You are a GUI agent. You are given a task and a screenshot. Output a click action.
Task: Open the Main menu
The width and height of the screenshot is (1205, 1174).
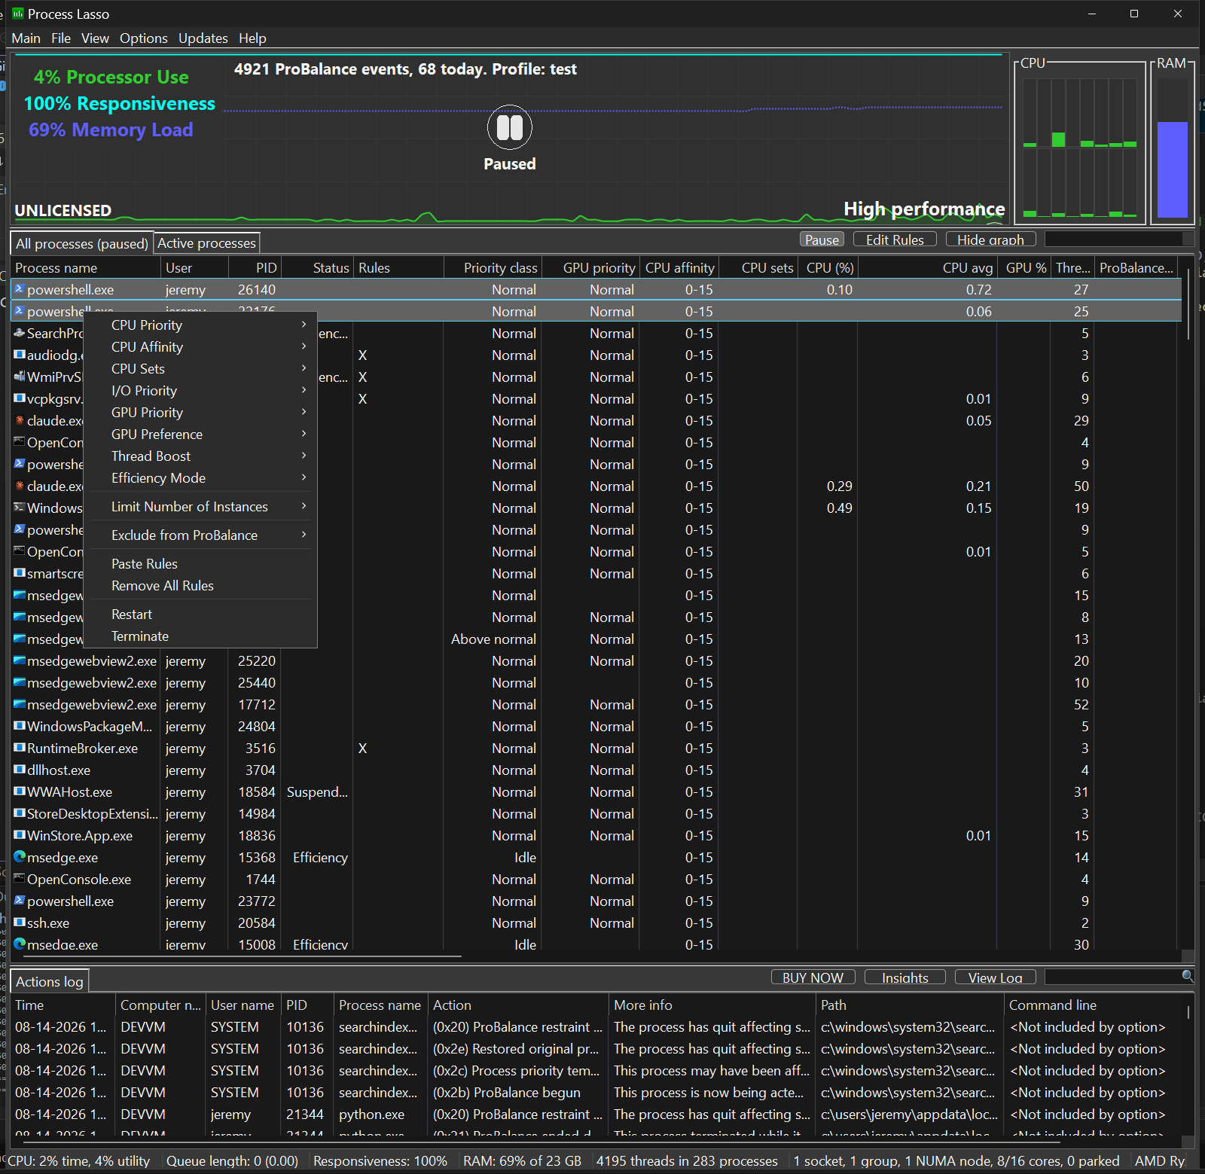26,38
